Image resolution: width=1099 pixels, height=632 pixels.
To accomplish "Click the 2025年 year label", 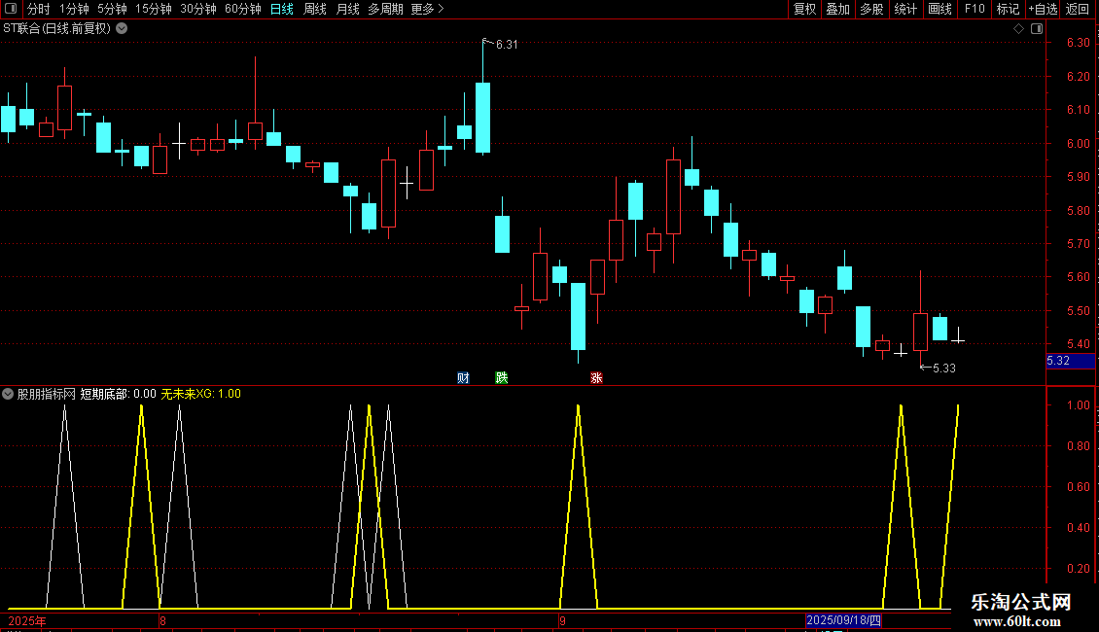I will tap(27, 620).
